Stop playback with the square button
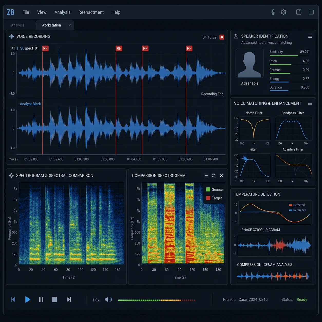 point(54,299)
